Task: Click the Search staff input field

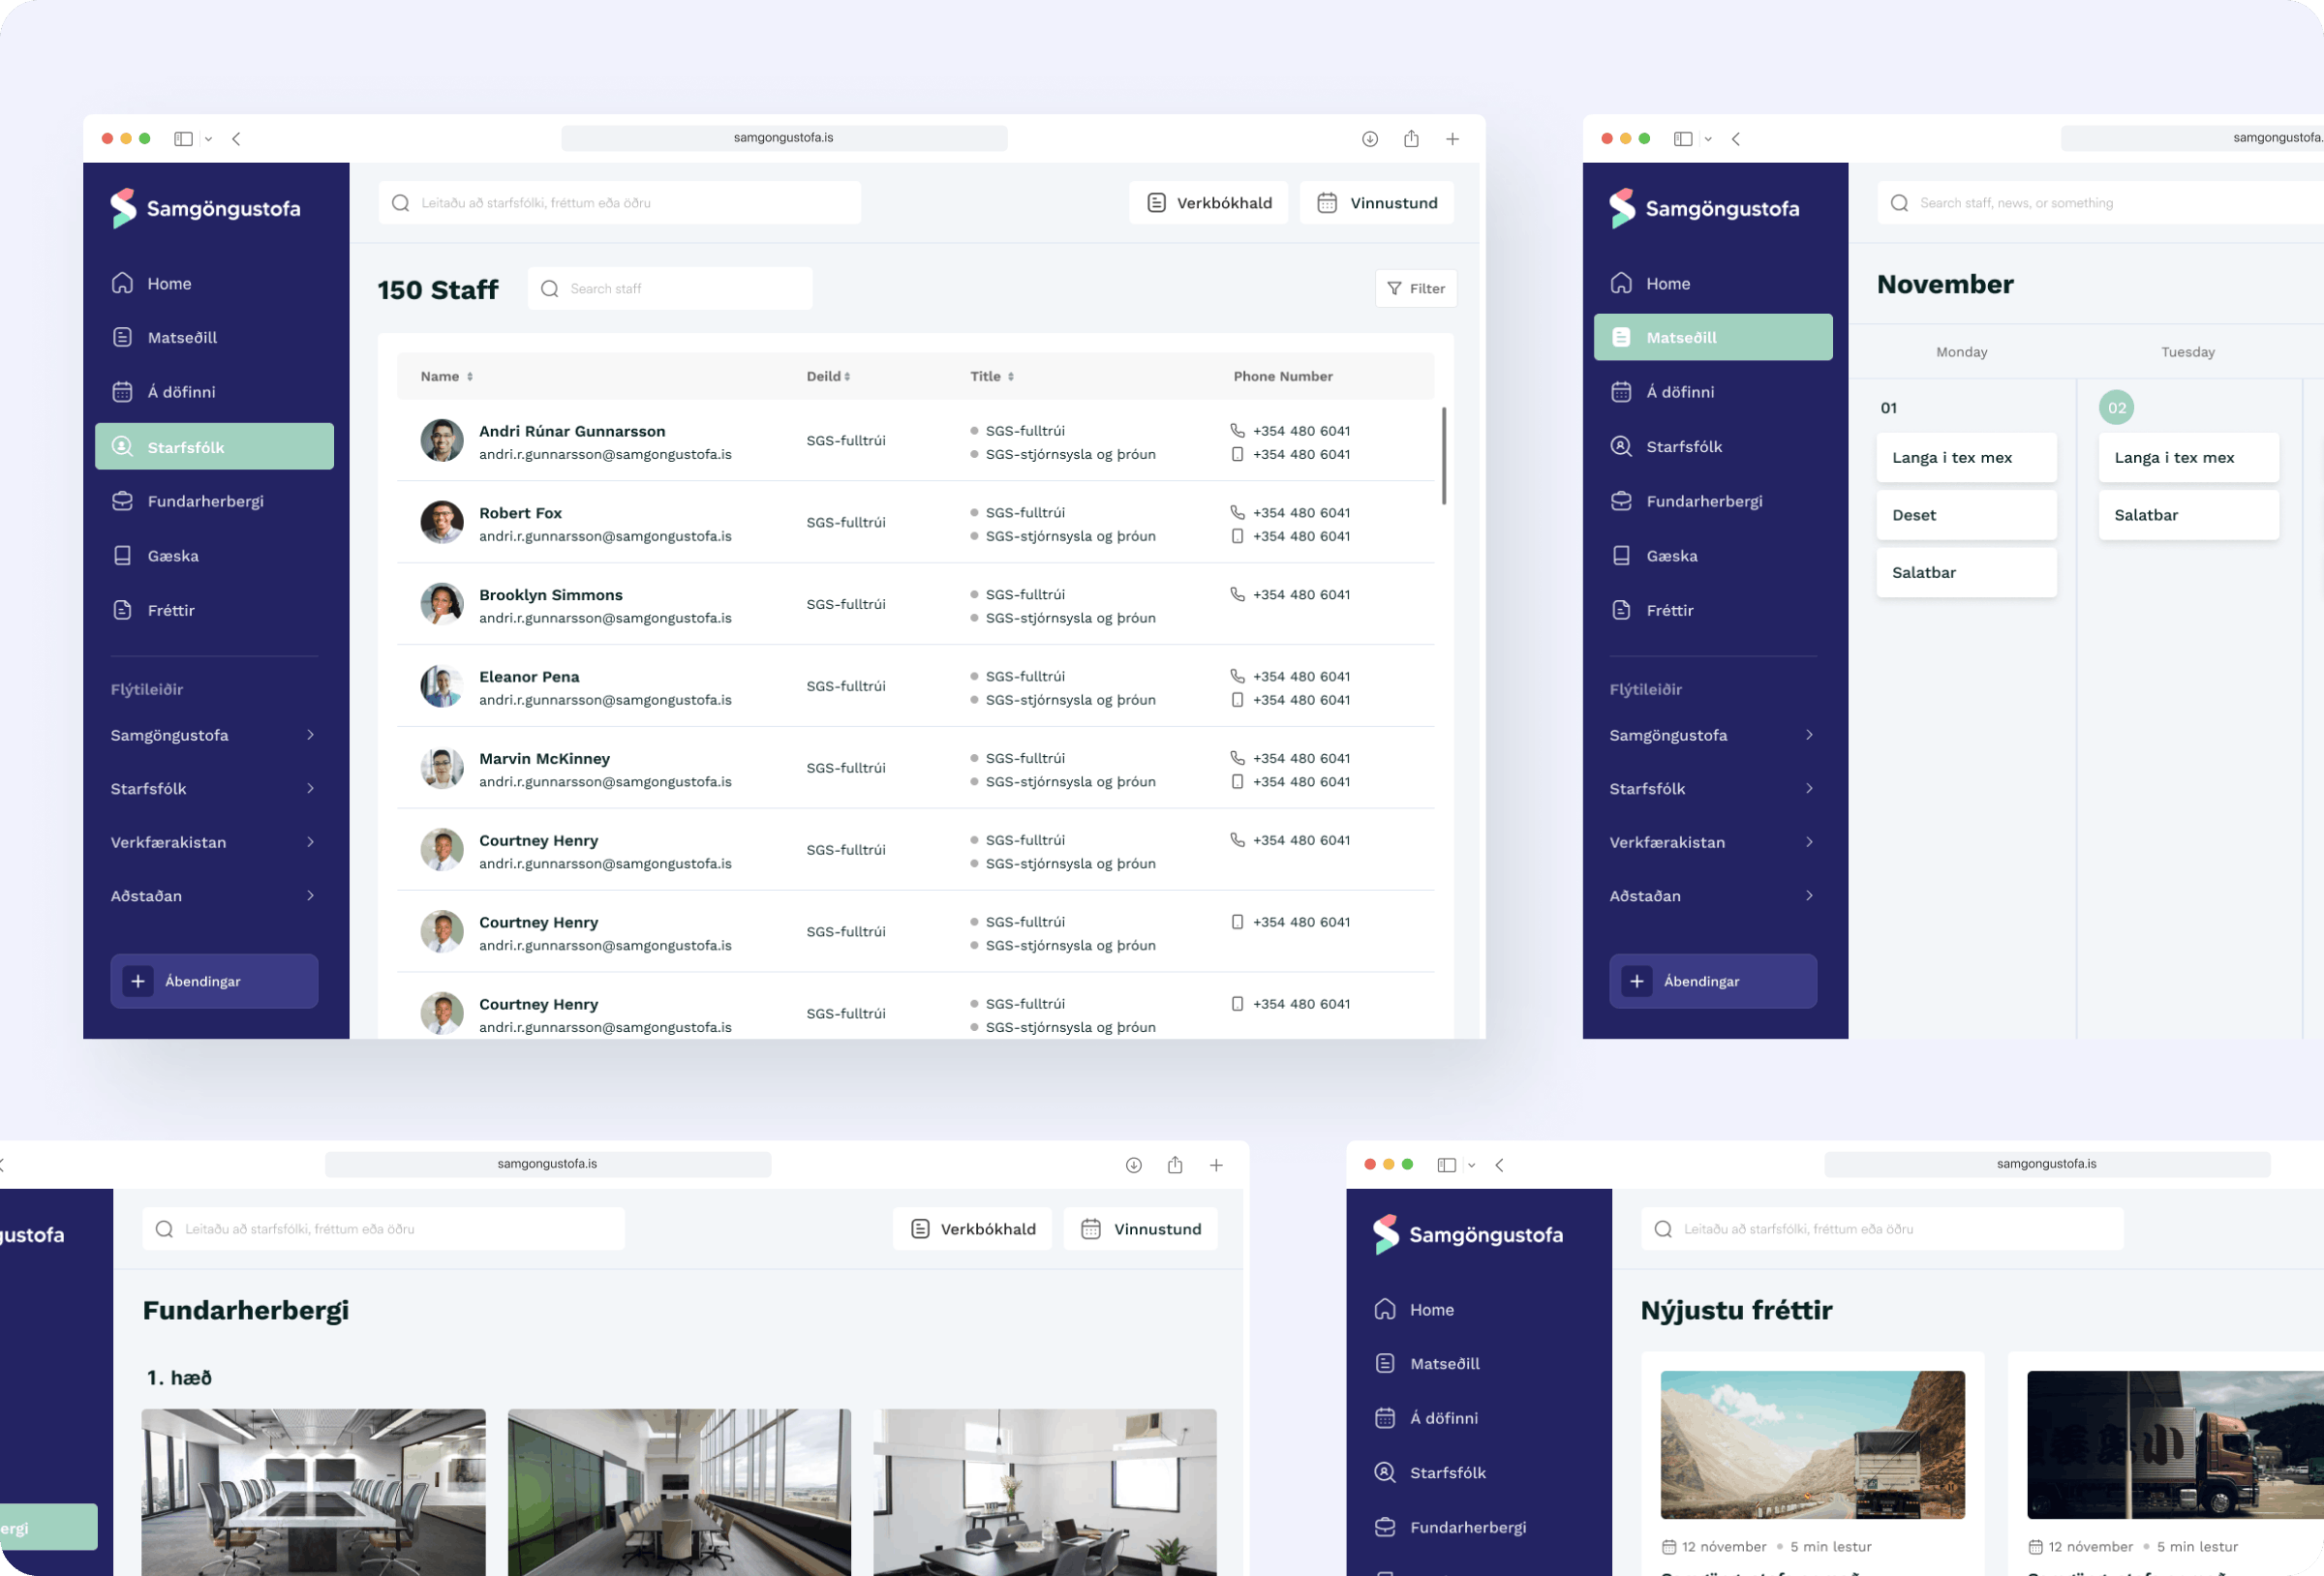Action: point(669,289)
